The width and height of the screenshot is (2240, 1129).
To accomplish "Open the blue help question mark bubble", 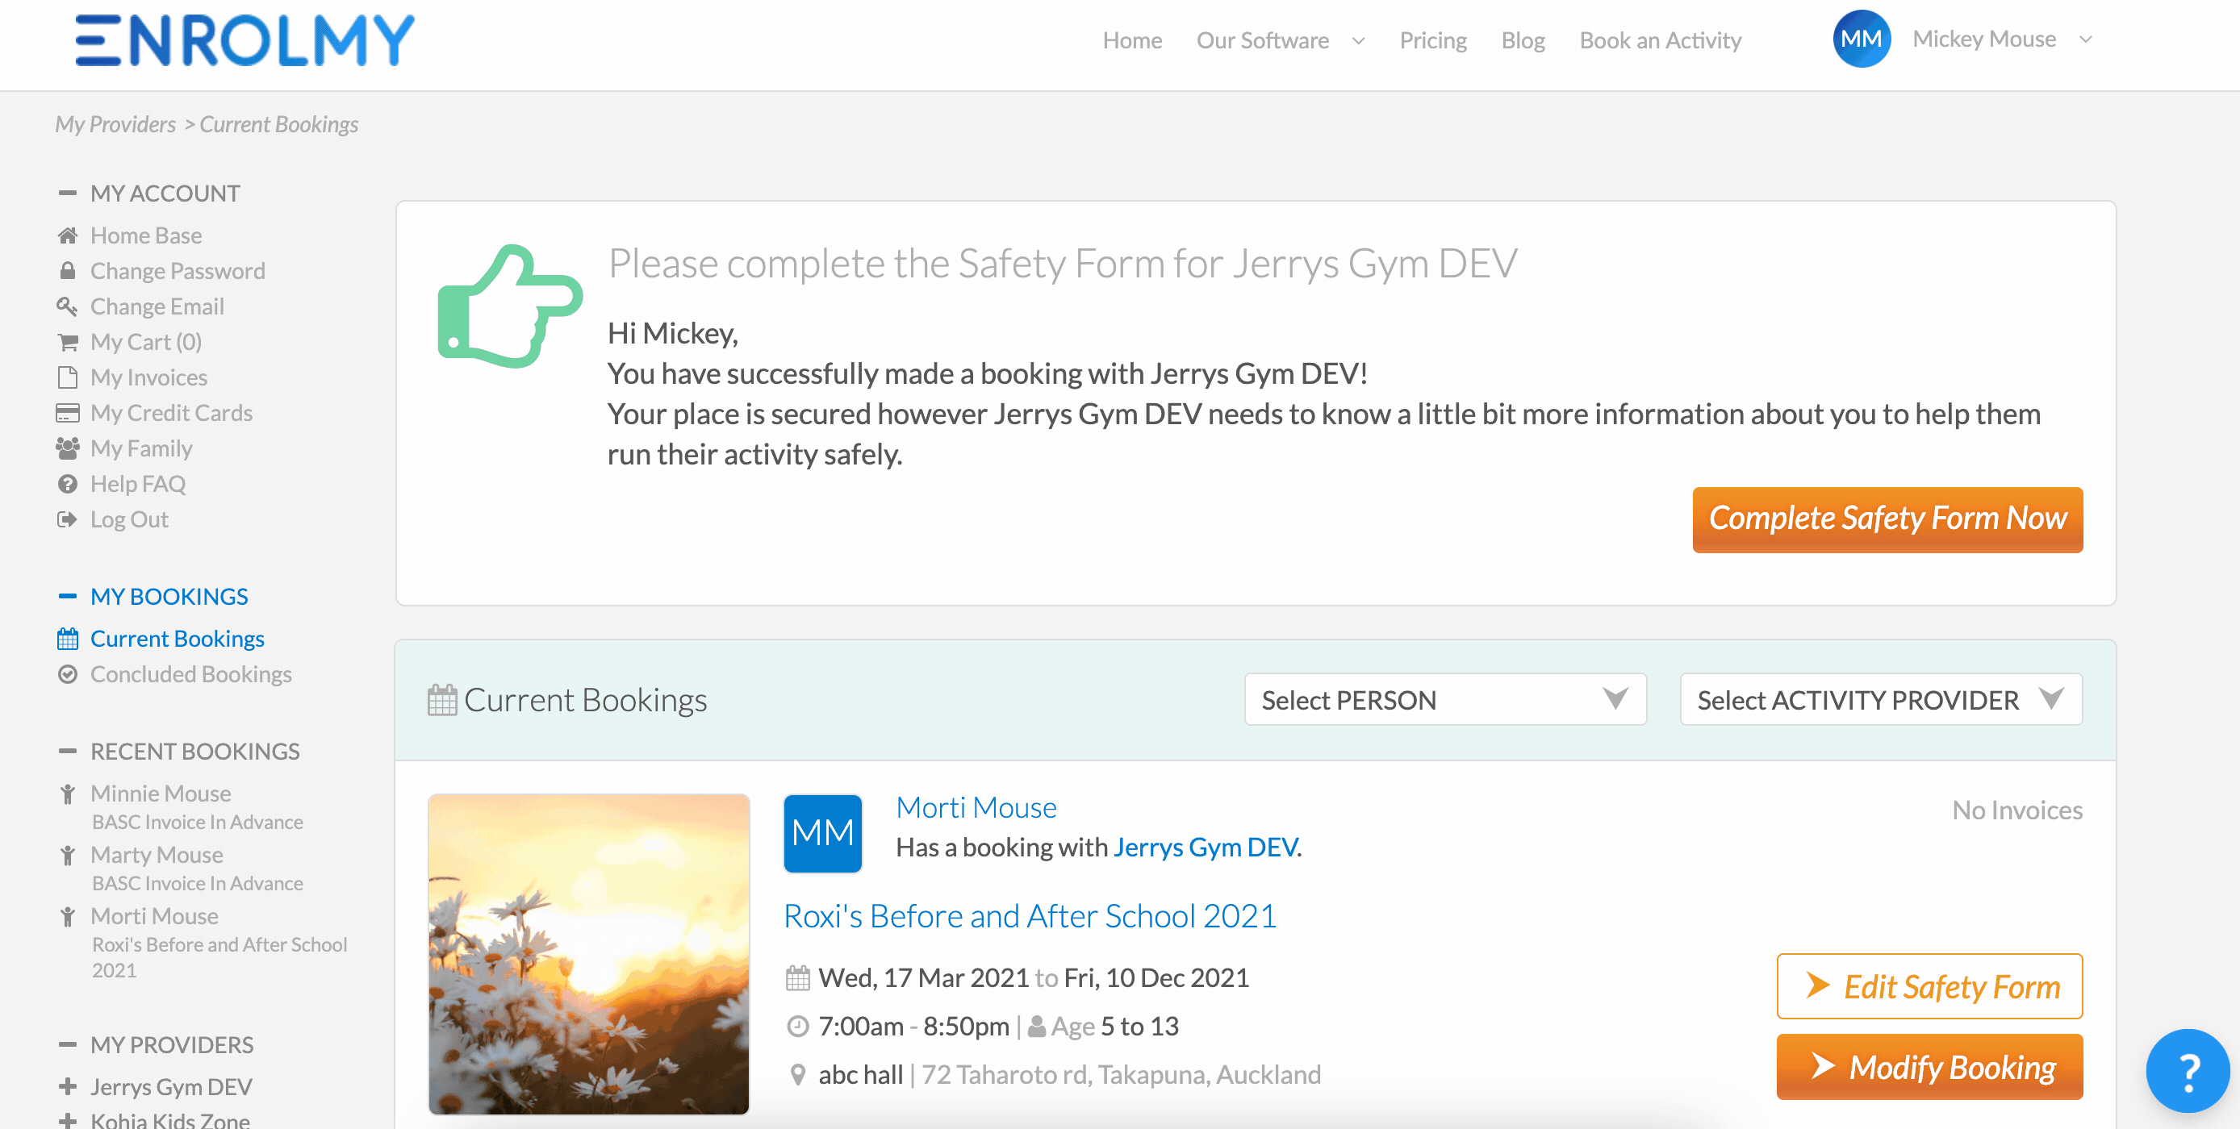I will point(2186,1071).
